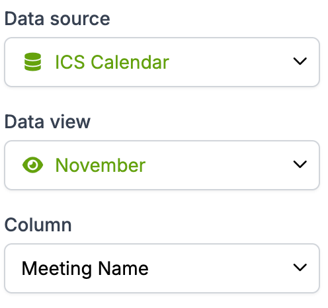Viewport: 328px width, 308px height.
Task: Click empty space inside November box
Action: tap(218, 165)
